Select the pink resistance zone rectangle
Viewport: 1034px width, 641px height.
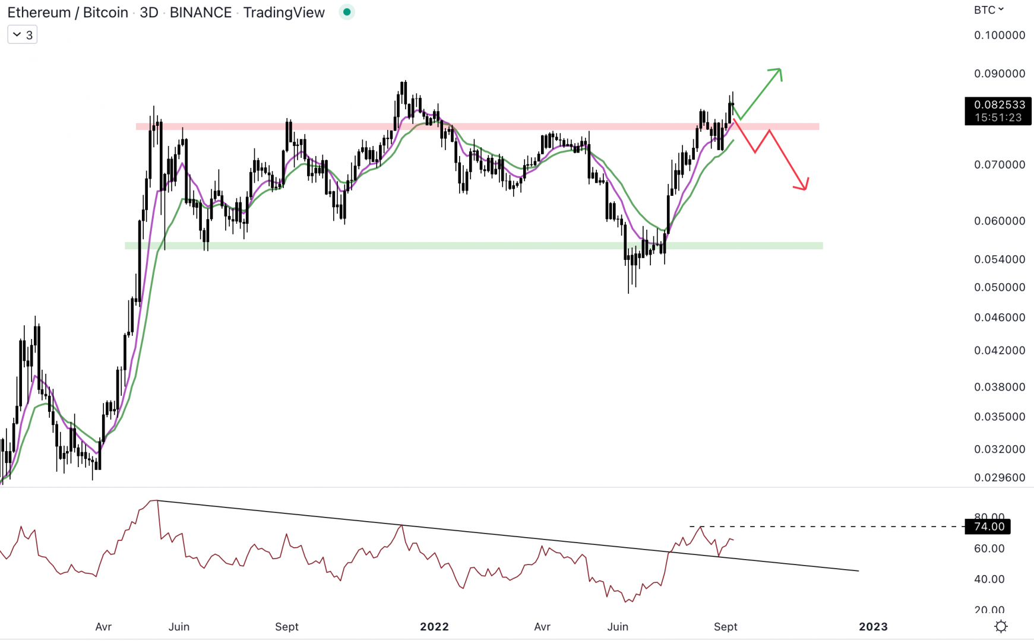click(x=478, y=126)
